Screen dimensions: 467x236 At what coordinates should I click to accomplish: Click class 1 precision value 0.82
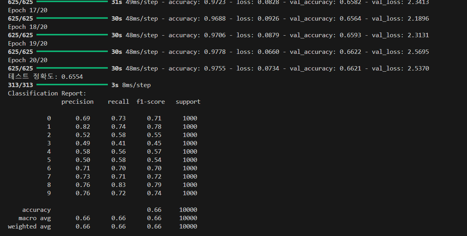[x=83, y=127]
